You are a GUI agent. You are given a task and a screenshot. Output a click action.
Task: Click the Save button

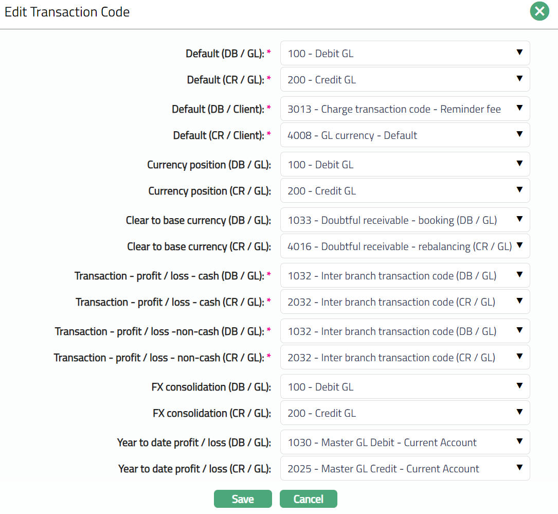(243, 499)
